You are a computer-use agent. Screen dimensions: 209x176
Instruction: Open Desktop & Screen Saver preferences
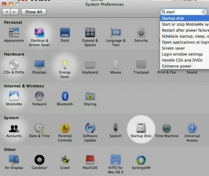click(x=39, y=37)
